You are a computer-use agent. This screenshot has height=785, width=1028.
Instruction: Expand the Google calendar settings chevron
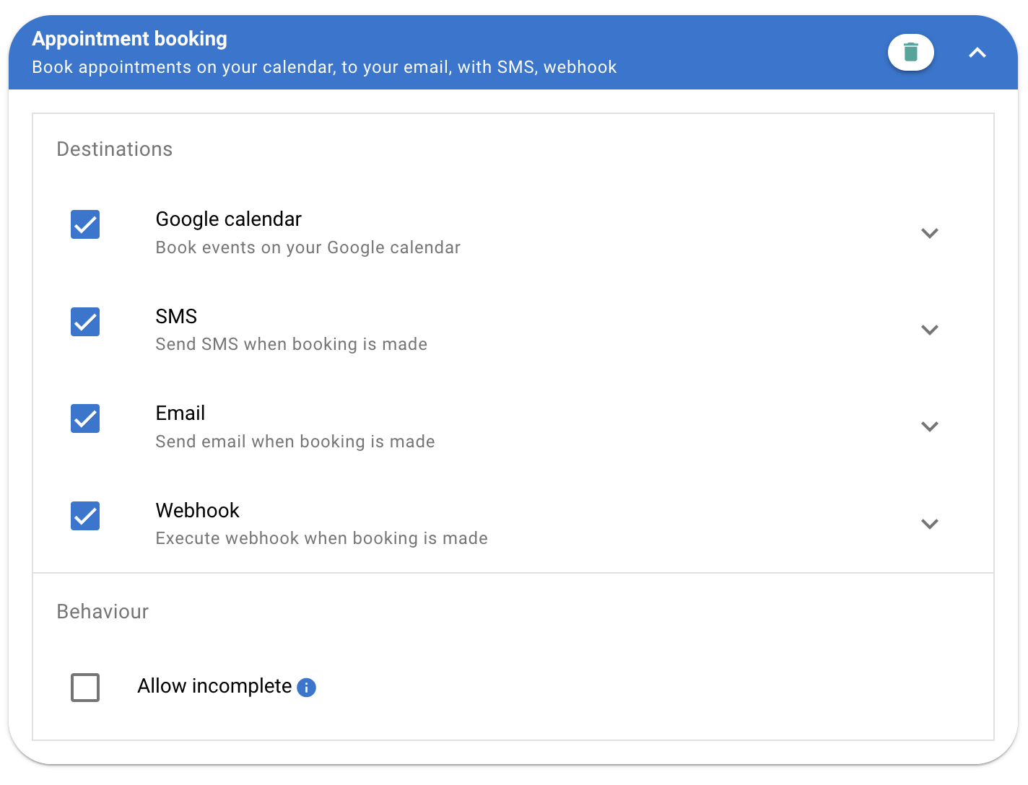pyautogui.click(x=929, y=233)
